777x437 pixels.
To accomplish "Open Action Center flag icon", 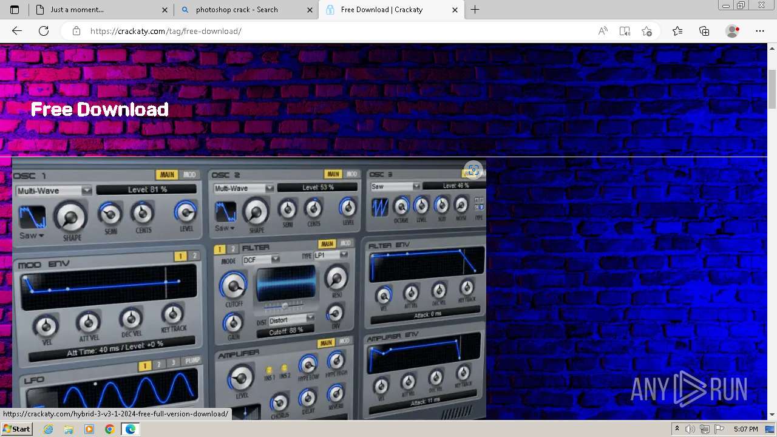I will pos(719,429).
